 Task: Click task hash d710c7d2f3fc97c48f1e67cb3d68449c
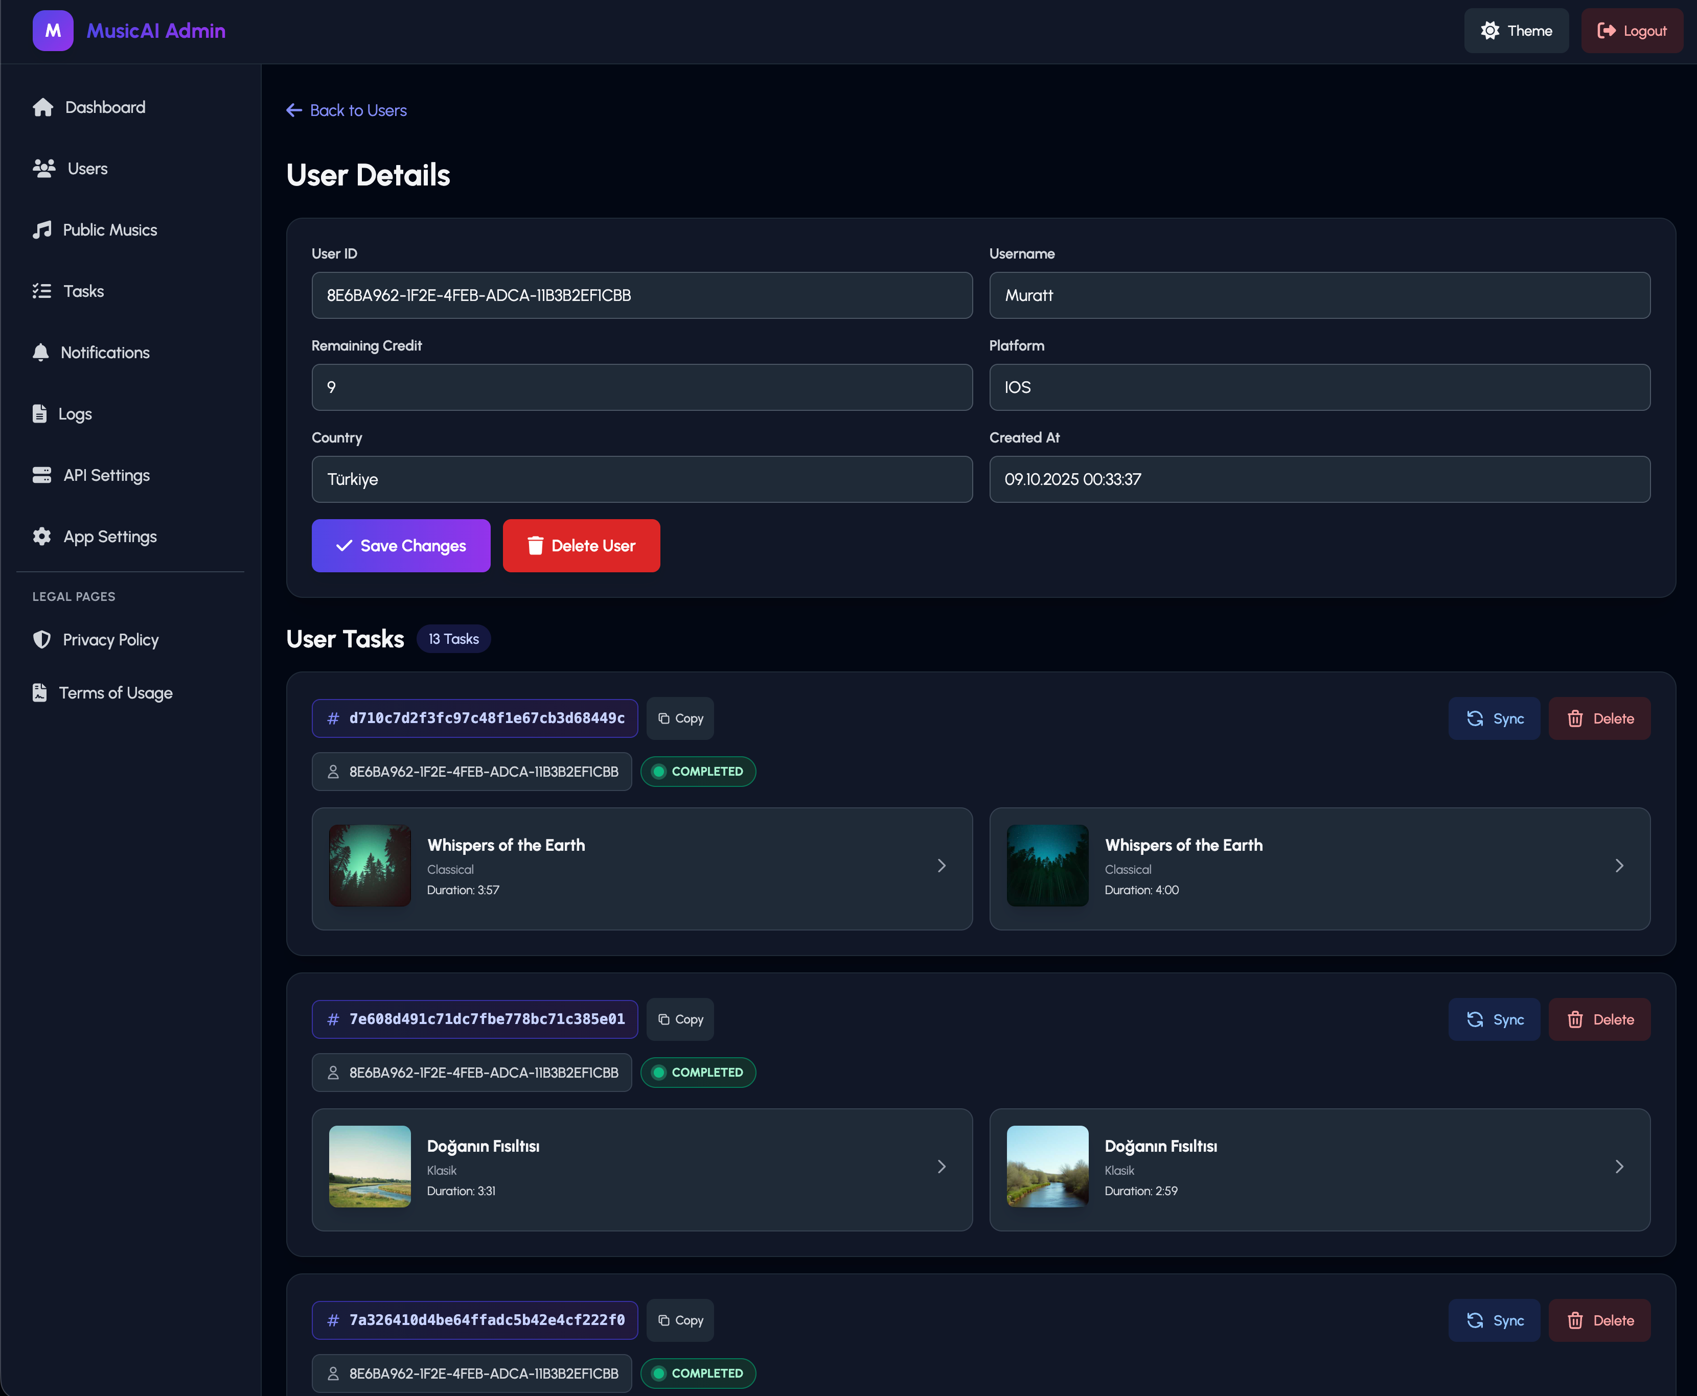pos(474,718)
